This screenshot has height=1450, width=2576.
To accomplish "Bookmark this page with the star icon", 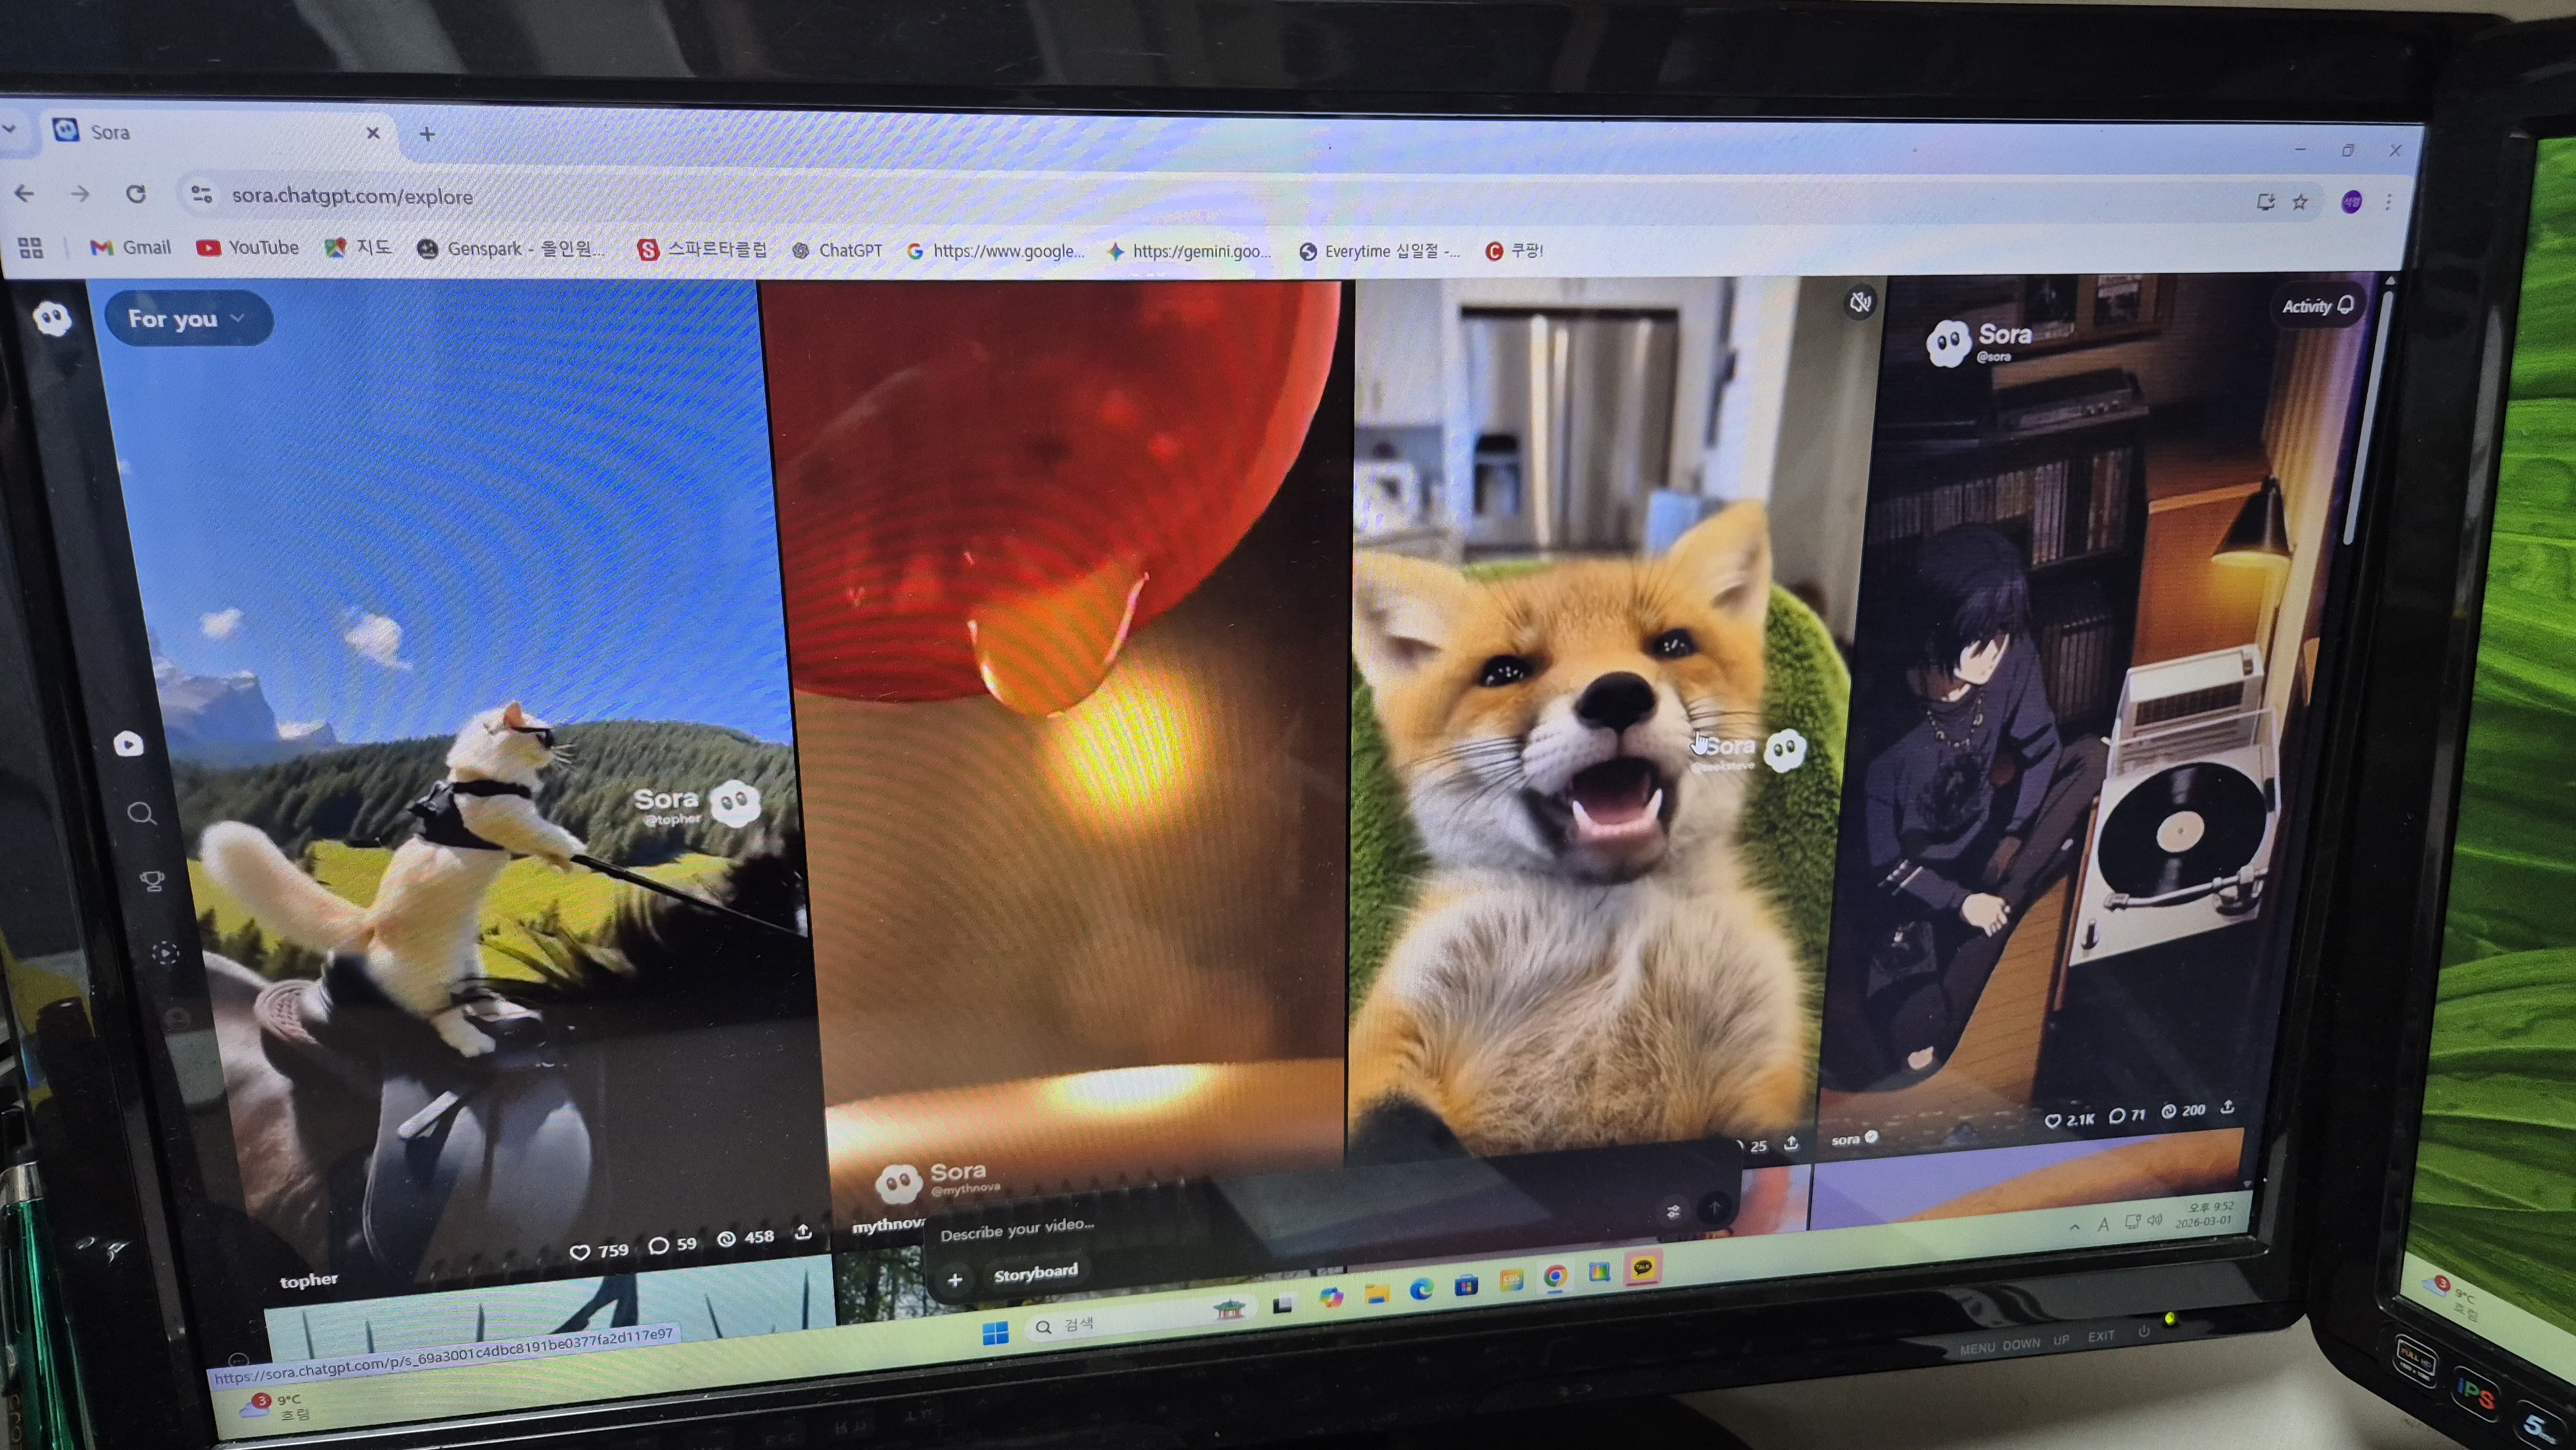I will click(2300, 202).
